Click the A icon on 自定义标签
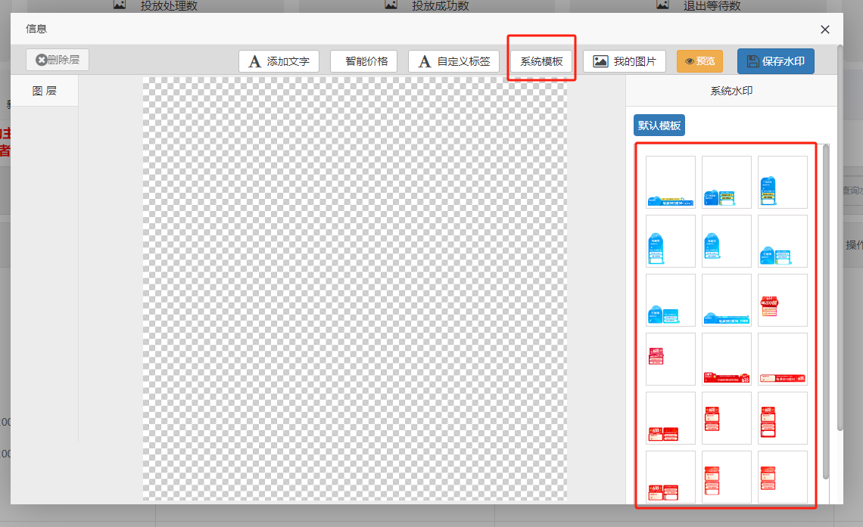The width and height of the screenshot is (863, 527). (425, 61)
